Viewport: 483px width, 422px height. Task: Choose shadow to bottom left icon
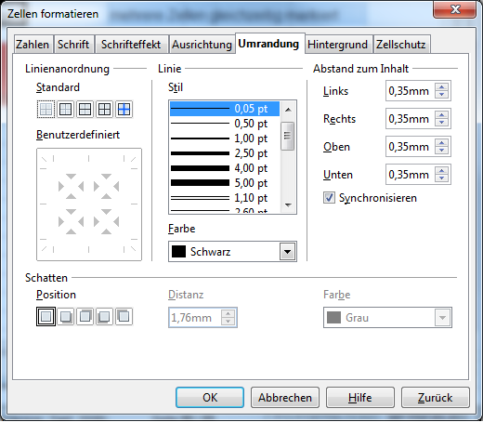click(104, 317)
